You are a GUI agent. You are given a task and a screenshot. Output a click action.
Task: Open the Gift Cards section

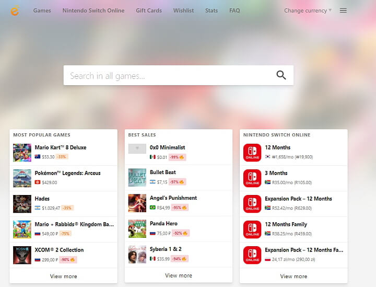149,10
